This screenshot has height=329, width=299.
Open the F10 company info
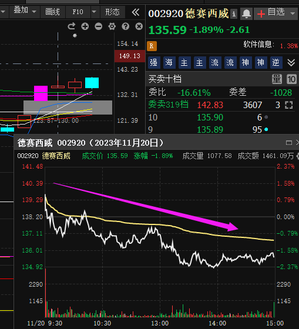click(x=78, y=12)
